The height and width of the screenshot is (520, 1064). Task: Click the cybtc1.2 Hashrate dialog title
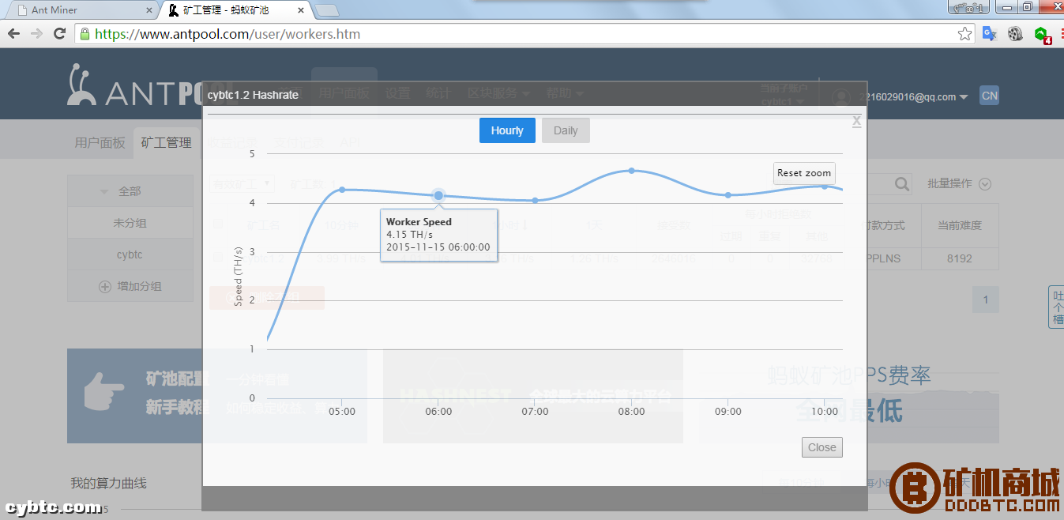[x=253, y=94]
